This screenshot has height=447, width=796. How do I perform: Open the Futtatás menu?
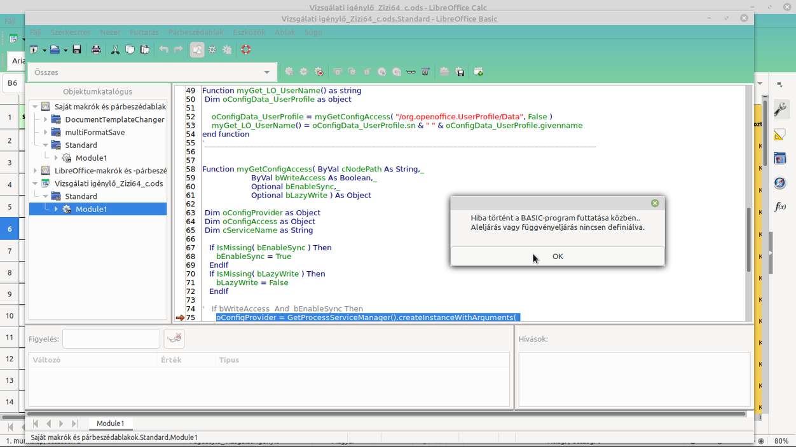point(144,32)
